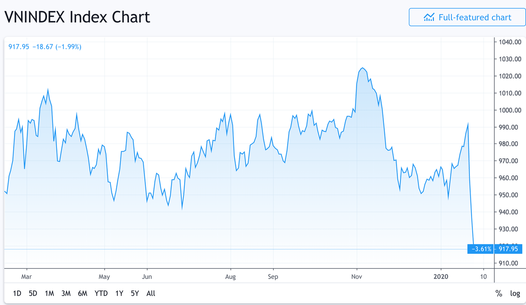This screenshot has width=526, height=305.
Task: Switch to 1M time range
Action: (50, 293)
